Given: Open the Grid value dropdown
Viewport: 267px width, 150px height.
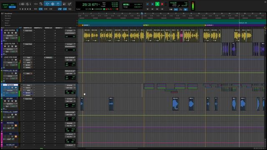Looking at the screenshot, I should (141, 5).
